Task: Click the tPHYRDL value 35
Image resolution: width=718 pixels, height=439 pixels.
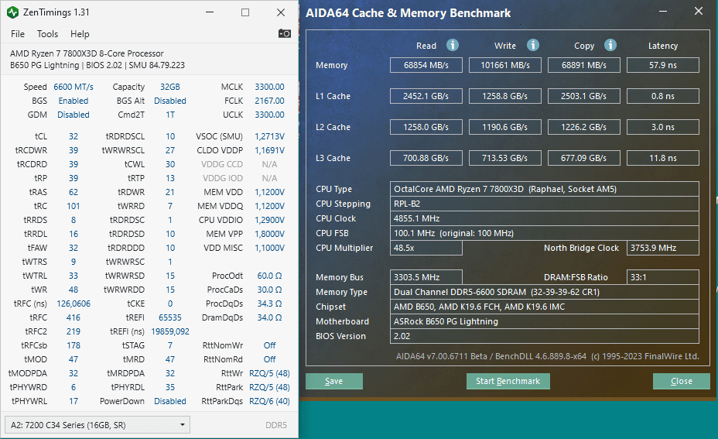Action: point(170,387)
